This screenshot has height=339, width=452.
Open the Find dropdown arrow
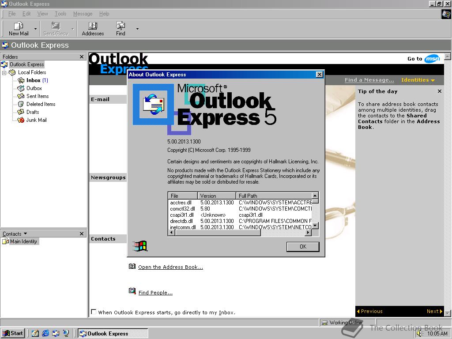tap(137, 29)
